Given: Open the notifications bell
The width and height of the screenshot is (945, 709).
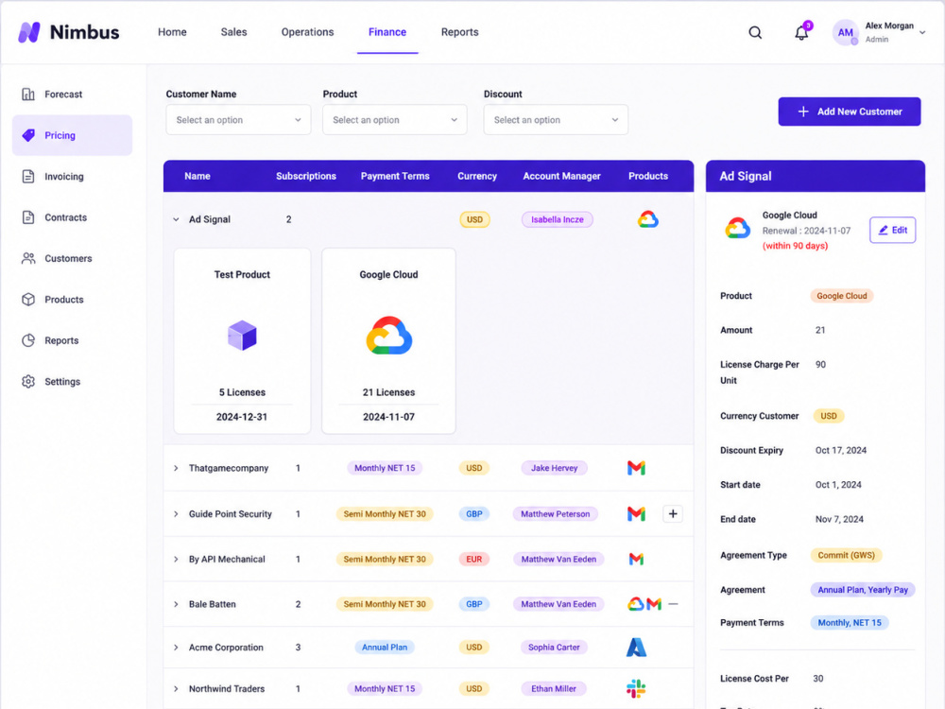Looking at the screenshot, I should [x=801, y=32].
